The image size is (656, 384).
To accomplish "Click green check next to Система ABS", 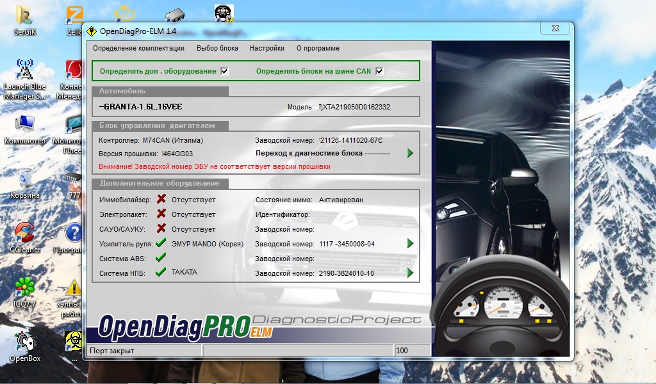I will 161,257.
